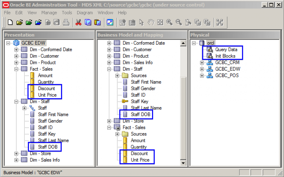Click the Paste clipboard icon
284x177 pixels.
97,22
